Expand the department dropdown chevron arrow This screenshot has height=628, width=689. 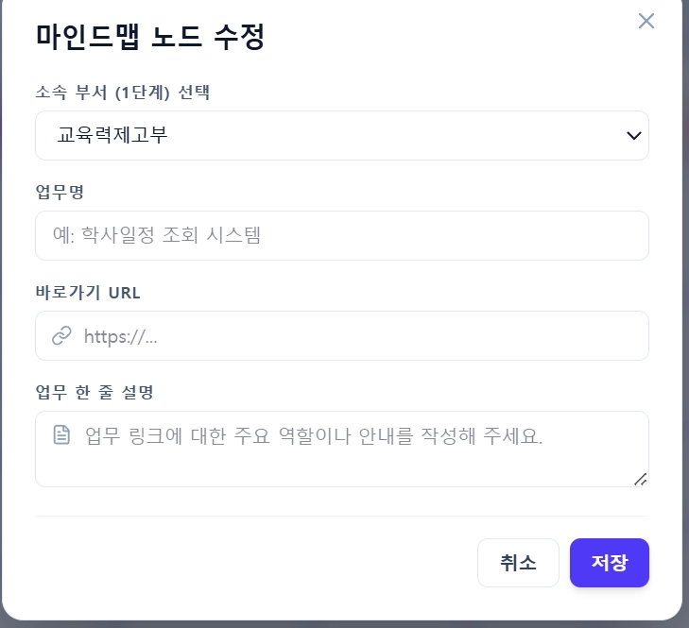pos(633,136)
